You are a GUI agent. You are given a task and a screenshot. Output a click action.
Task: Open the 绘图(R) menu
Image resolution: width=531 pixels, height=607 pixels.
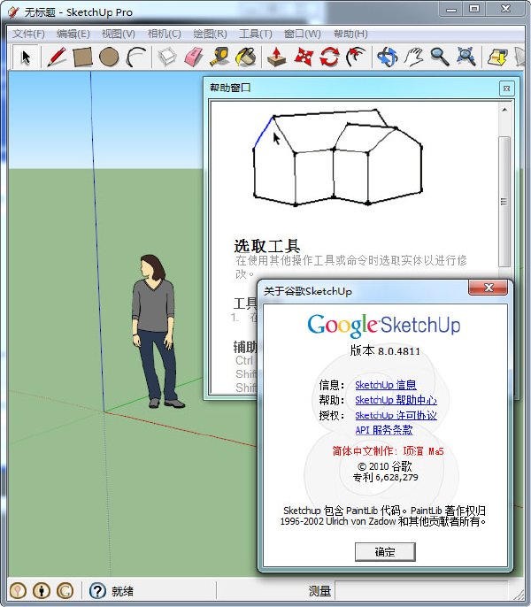(x=210, y=34)
